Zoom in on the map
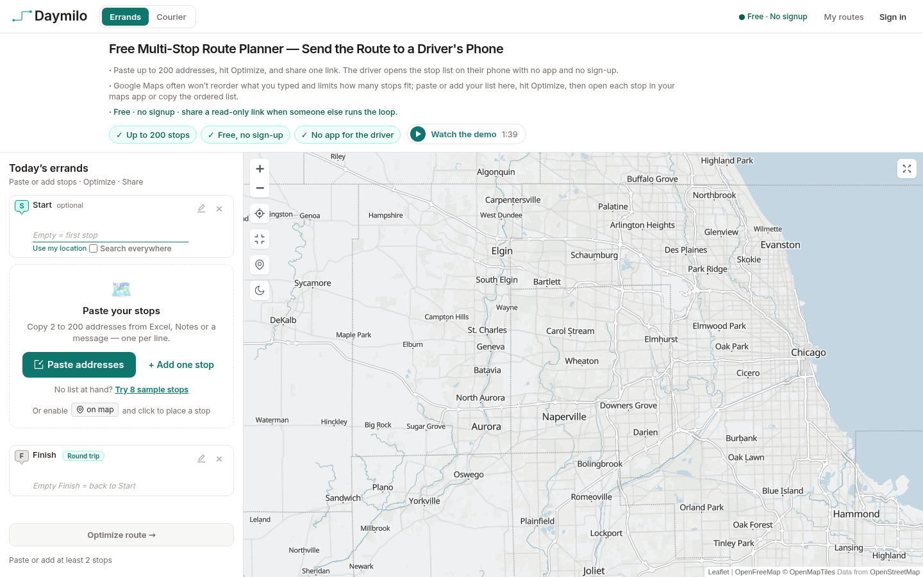 (260, 169)
